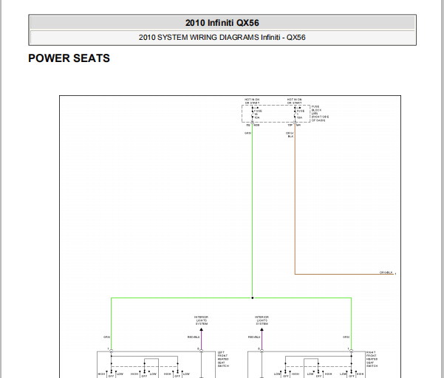The image size is (444, 378).
Task: Click the 'GRN' label just below fuse block
Action: (247, 134)
